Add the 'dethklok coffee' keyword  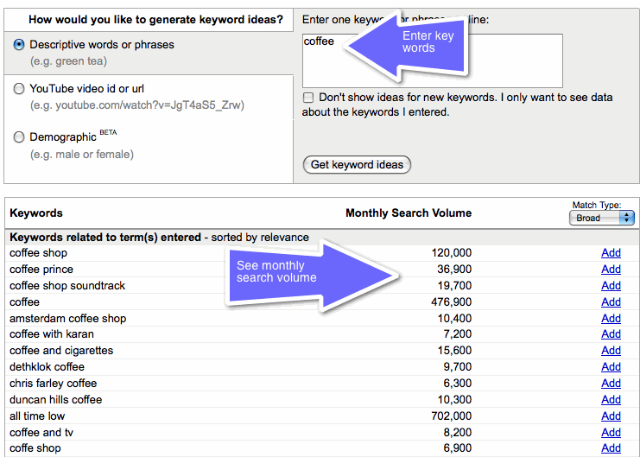tap(611, 367)
